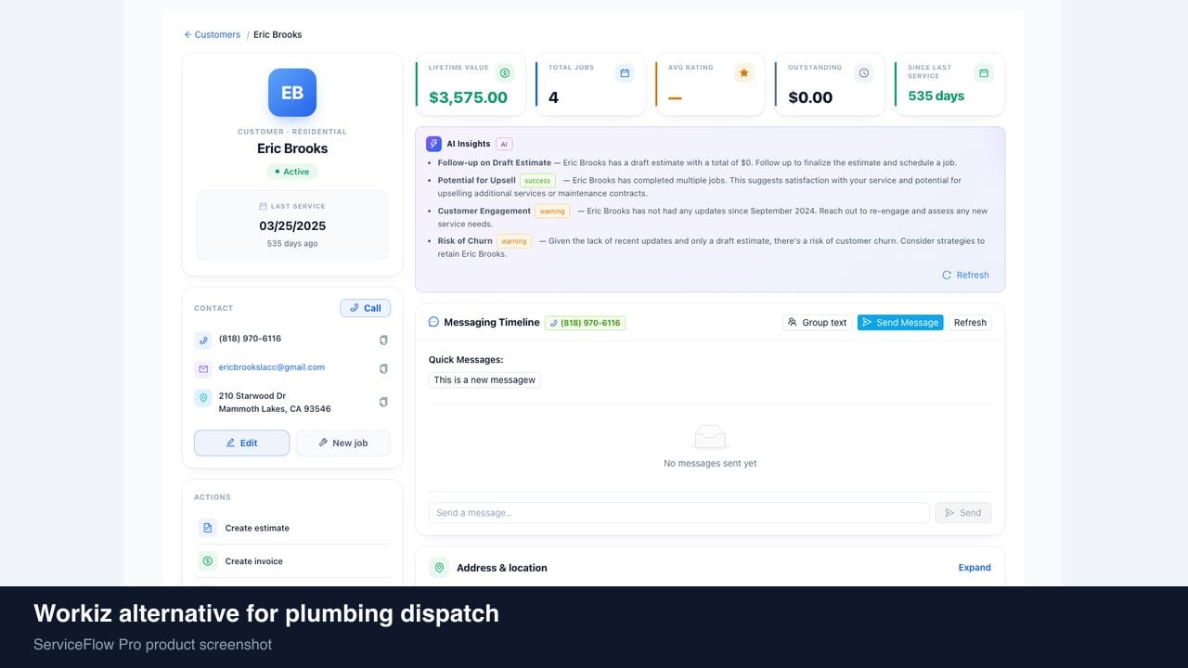Expand the Address & location section

[x=975, y=568]
